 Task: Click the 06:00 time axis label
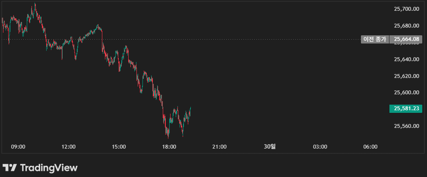tap(370, 147)
